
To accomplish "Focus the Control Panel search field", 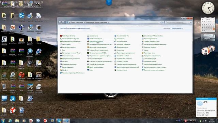I will pyautogui.click(x=178, y=22).
